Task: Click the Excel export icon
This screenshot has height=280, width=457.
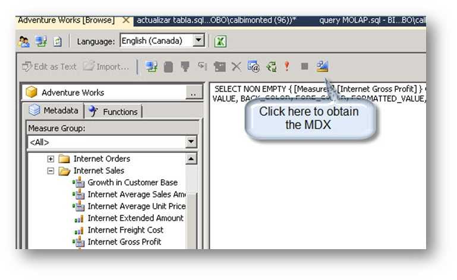Action: [x=220, y=42]
